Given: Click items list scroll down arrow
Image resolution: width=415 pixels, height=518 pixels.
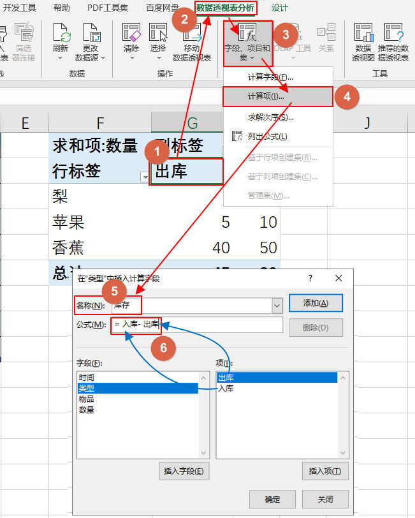Looking at the screenshot, I should tap(343, 452).
